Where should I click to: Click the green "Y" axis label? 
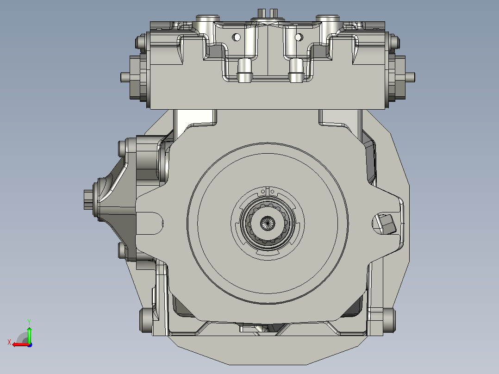click(29, 322)
